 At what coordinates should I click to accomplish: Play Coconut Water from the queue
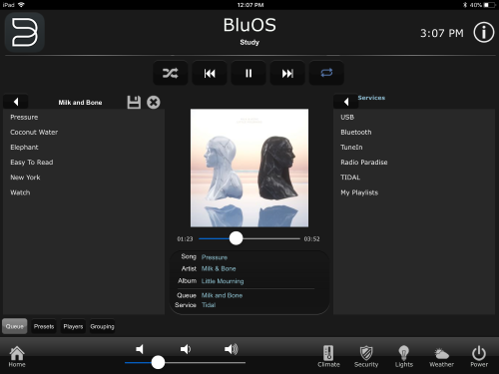84,132
